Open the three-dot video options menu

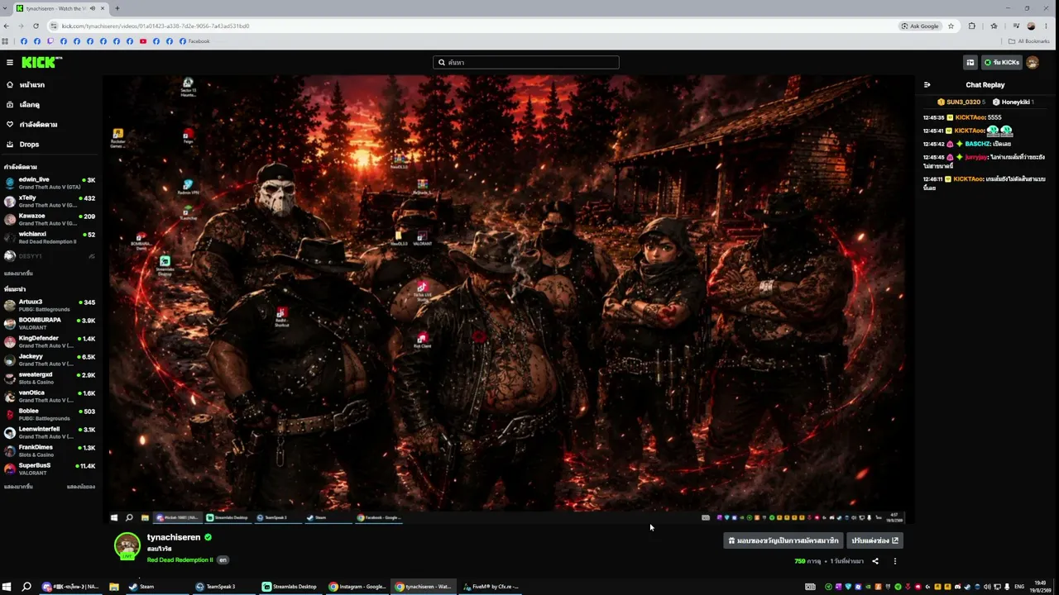(x=894, y=561)
